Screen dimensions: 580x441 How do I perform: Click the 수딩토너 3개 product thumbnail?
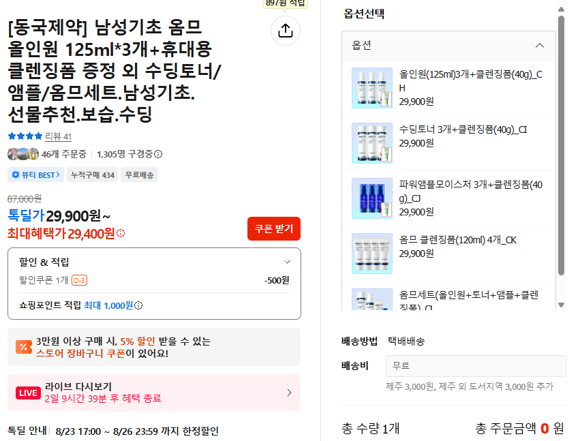click(372, 143)
